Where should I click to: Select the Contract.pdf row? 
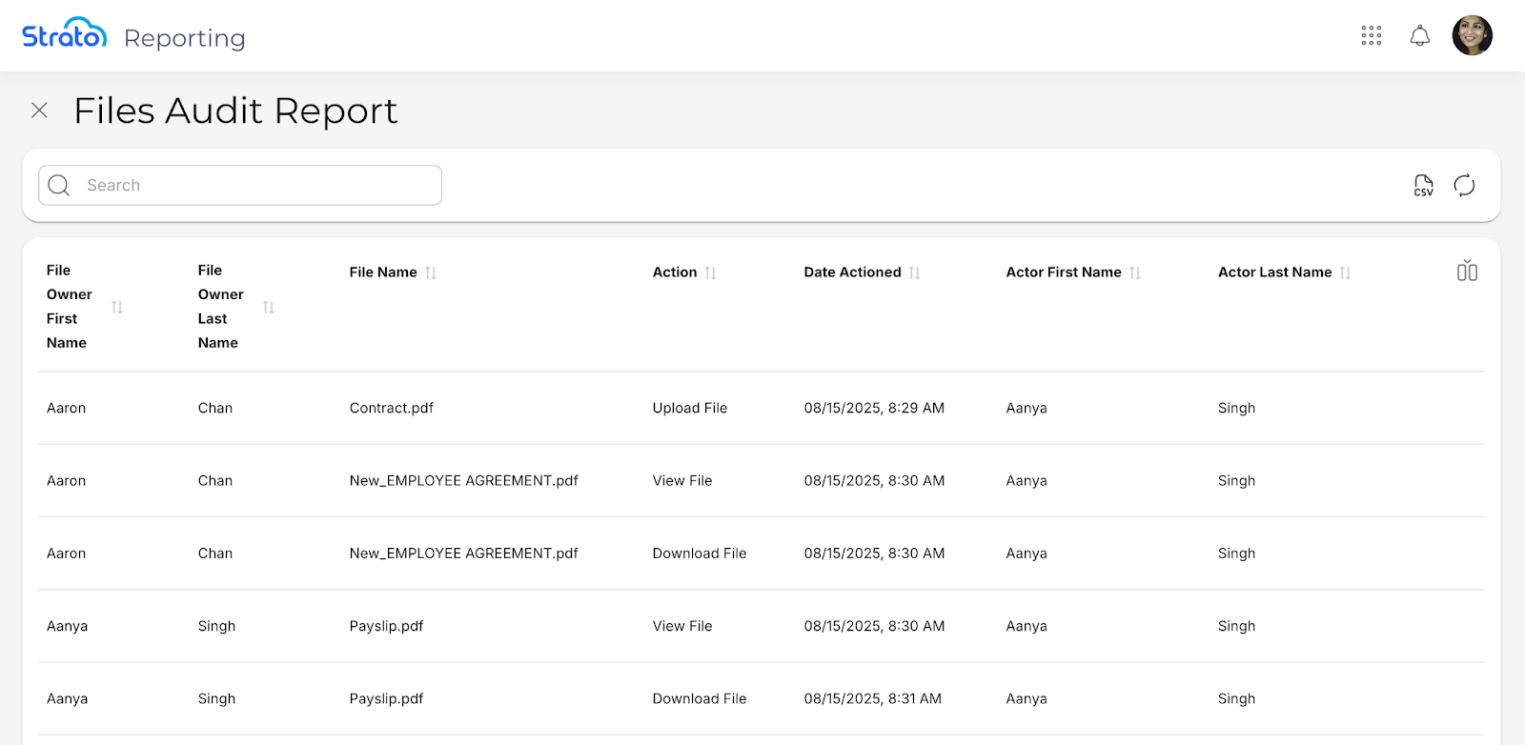[392, 408]
